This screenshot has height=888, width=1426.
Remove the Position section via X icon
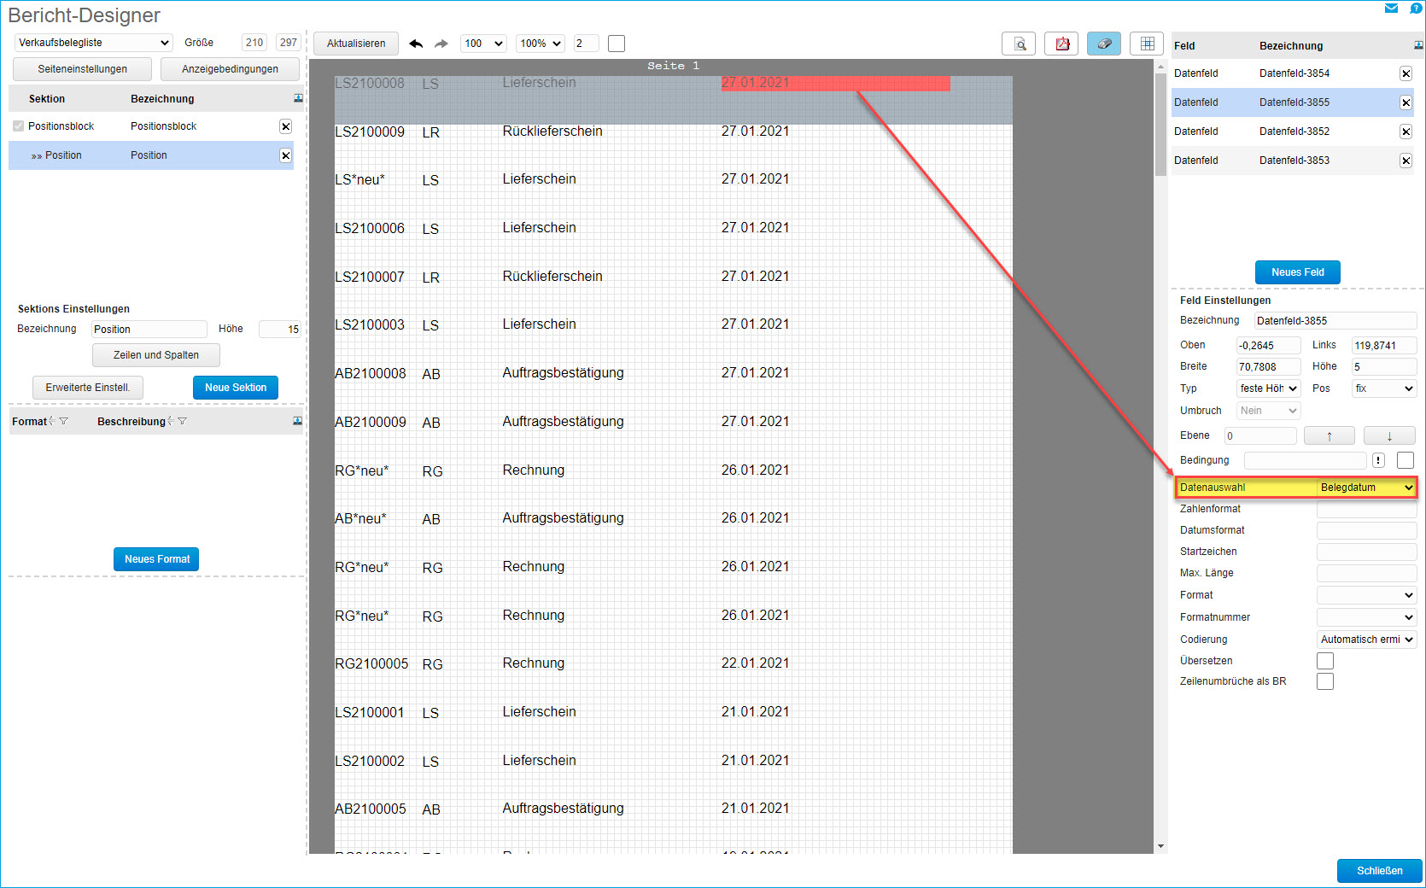(286, 155)
